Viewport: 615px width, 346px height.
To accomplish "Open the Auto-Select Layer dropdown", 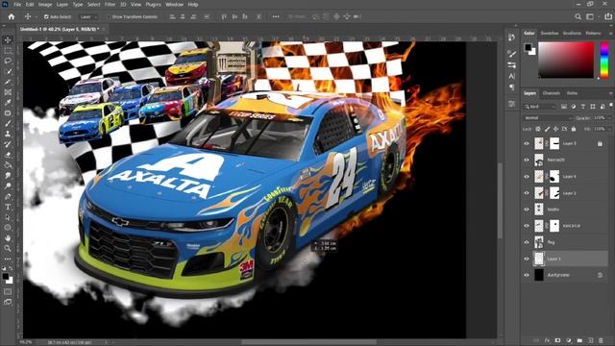I will [88, 17].
